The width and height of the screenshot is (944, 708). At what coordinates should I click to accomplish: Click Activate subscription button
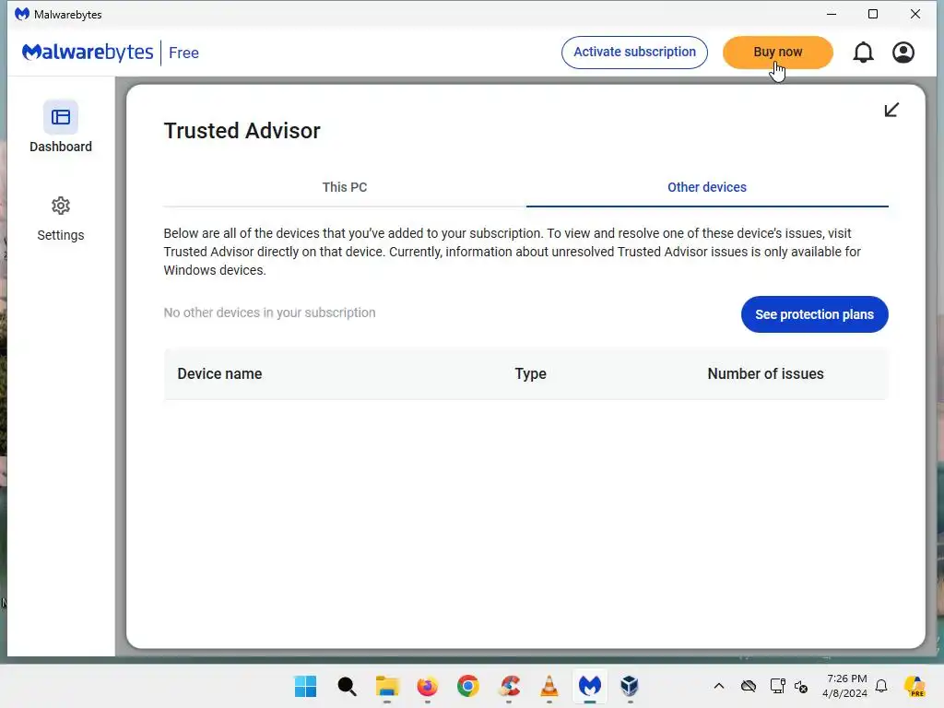tap(634, 53)
